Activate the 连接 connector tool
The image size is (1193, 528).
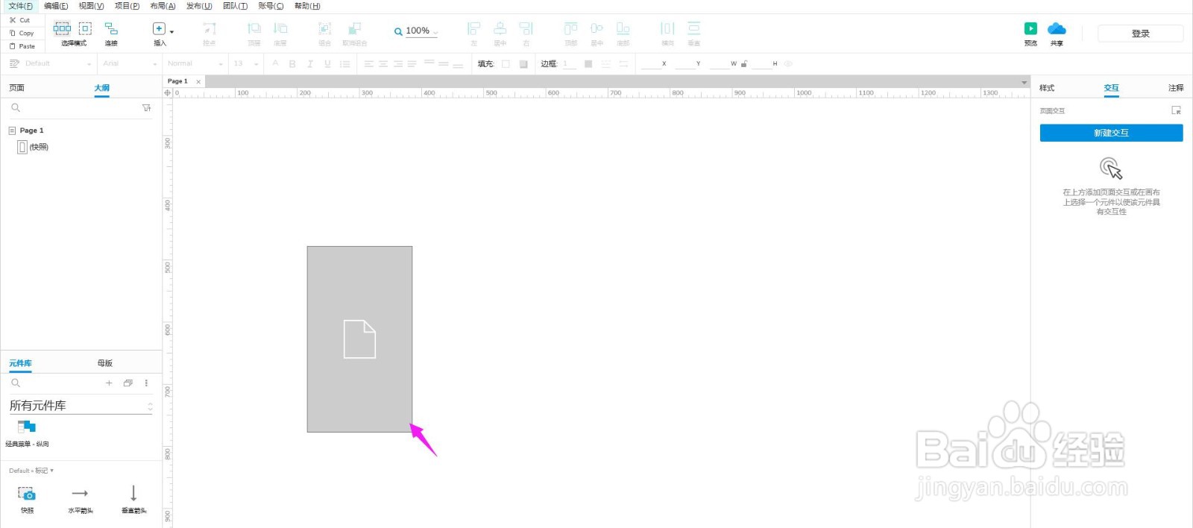coord(111,34)
